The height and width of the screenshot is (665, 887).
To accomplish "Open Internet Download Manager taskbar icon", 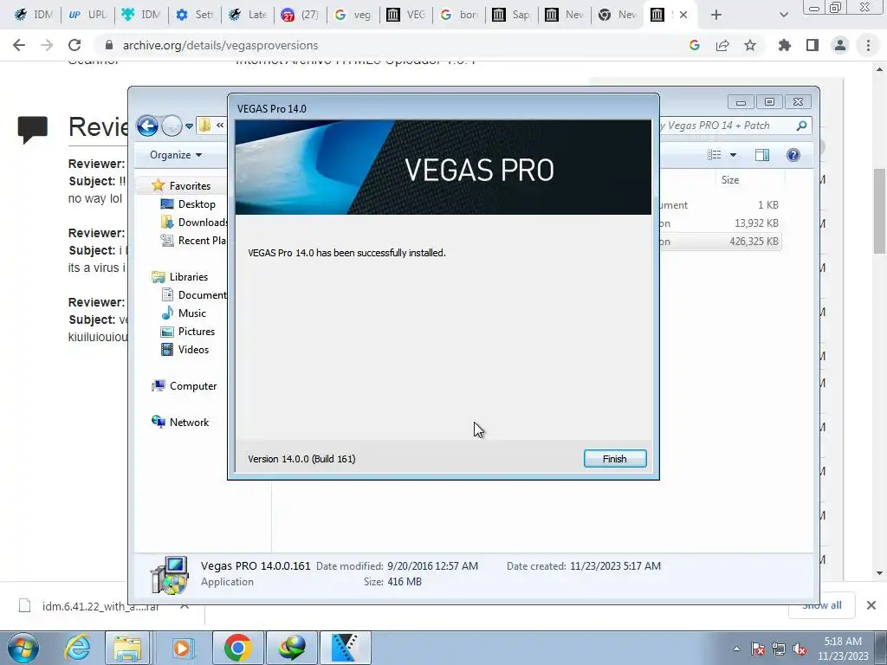I will (292, 648).
